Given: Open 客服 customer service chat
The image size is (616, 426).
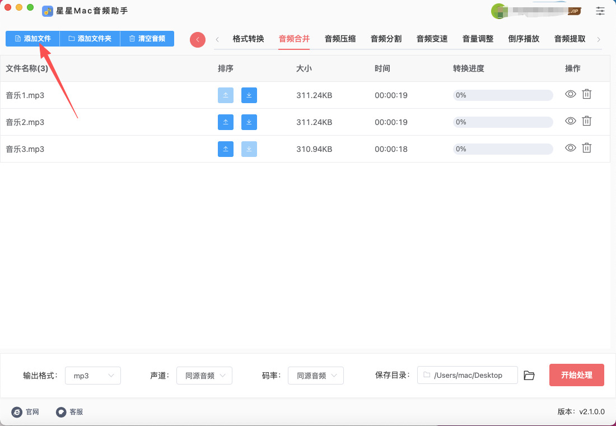Looking at the screenshot, I should click(x=69, y=412).
